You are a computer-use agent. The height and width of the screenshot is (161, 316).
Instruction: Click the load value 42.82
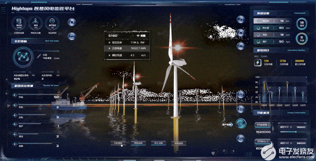47,58
